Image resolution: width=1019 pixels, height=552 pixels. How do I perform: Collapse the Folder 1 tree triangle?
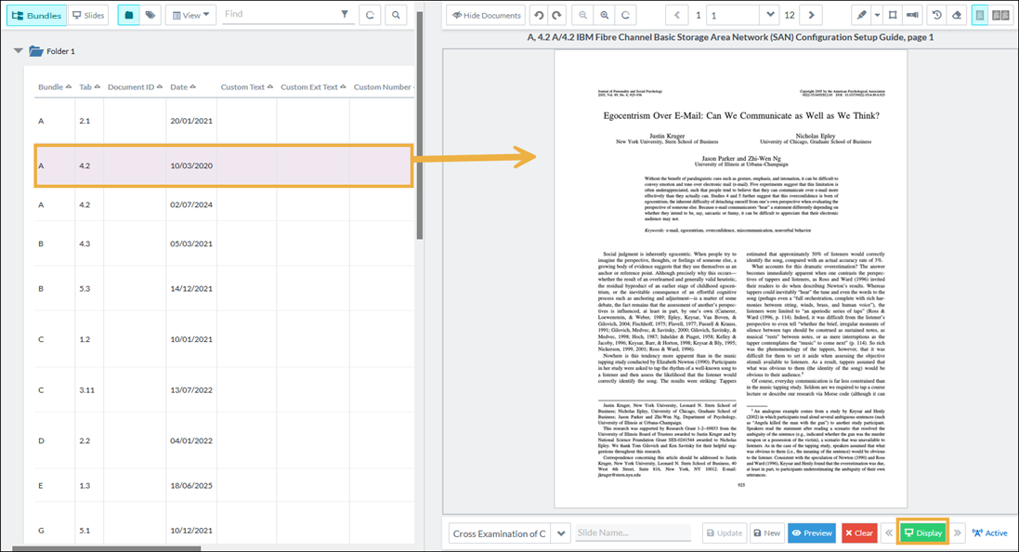[19, 51]
